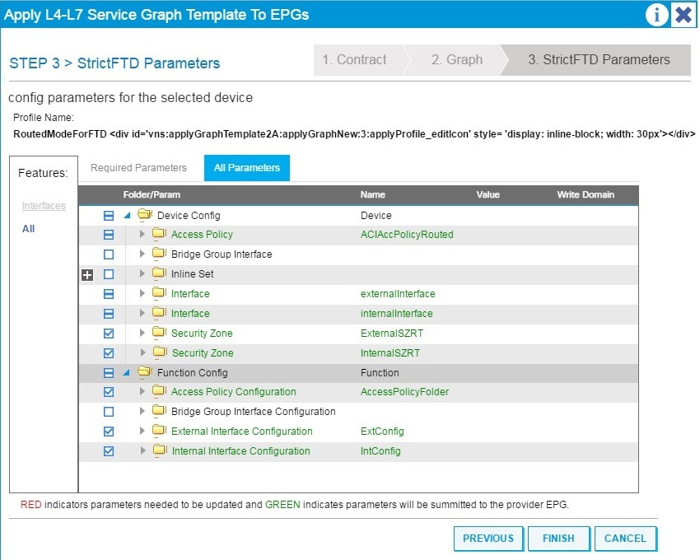Toggle the externalInterface row checkbox

pos(109,294)
